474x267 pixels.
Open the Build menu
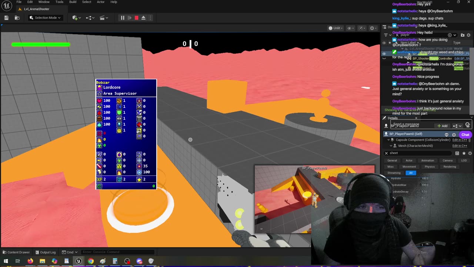click(73, 2)
